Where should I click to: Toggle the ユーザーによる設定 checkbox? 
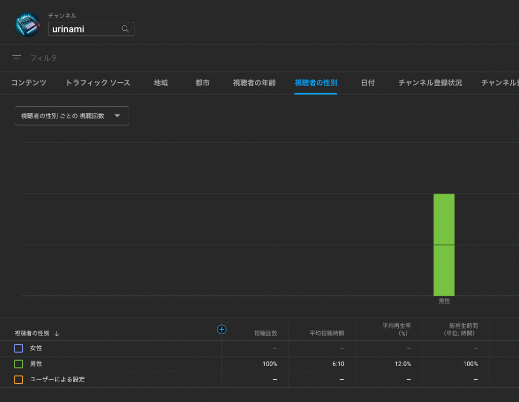pos(19,380)
